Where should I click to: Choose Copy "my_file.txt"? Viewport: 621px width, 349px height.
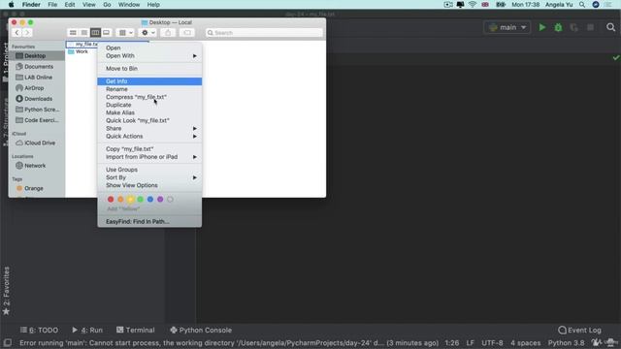(x=149, y=149)
